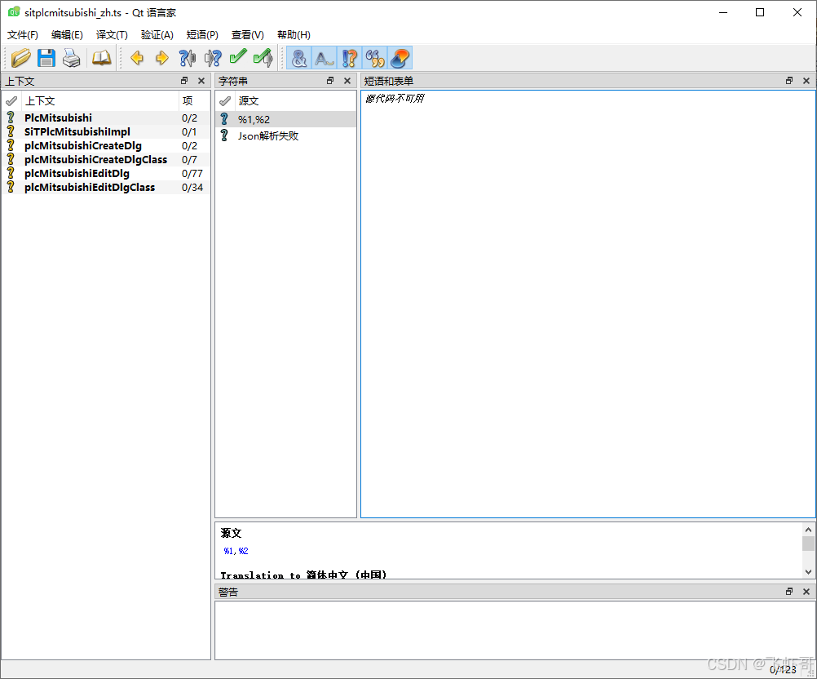Toggle status icon of Json解析失败 string
Screen dimensions: 817x679
tap(224, 136)
